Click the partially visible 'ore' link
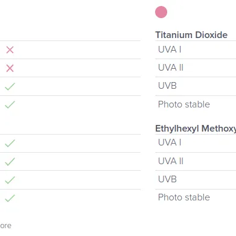 pos(5,226)
